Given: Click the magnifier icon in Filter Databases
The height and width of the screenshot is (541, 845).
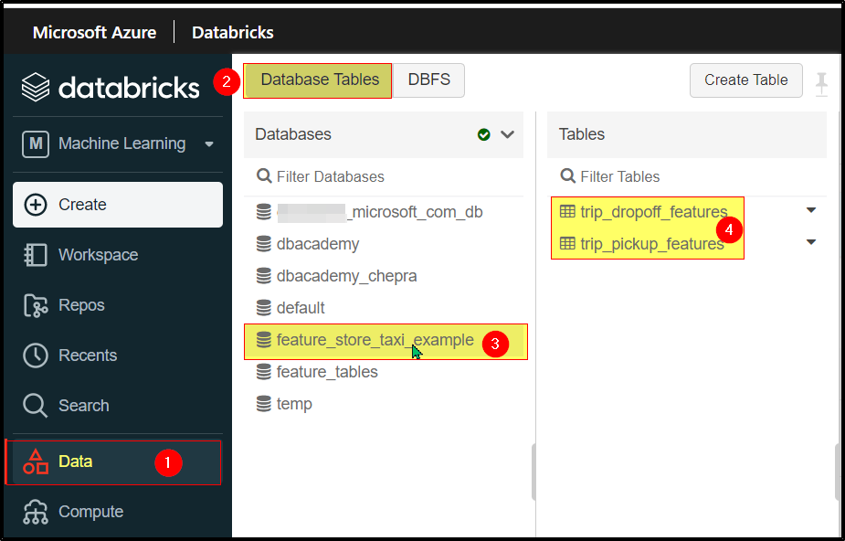Looking at the screenshot, I should coord(264,176).
